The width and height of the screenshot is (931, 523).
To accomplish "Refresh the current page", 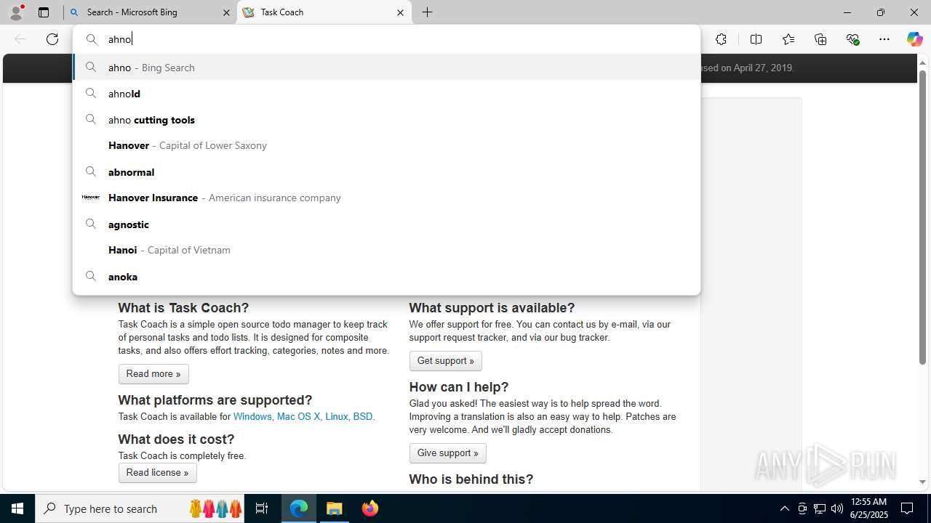I will tap(52, 39).
